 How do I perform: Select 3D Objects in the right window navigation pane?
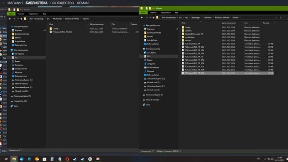click(x=152, y=53)
